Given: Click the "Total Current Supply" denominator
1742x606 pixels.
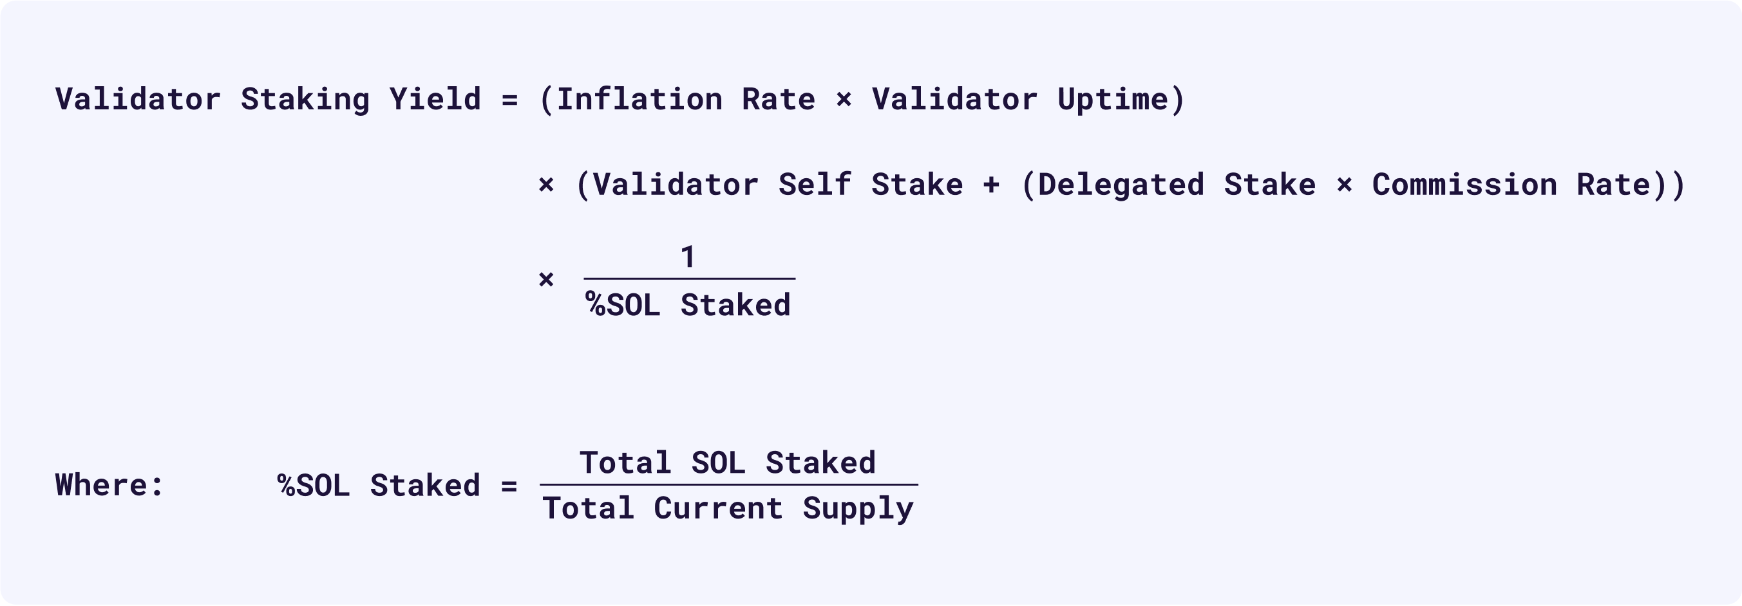Looking at the screenshot, I should [728, 509].
